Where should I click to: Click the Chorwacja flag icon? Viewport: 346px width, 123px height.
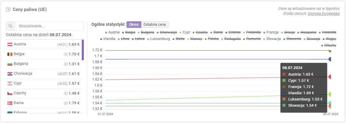tap(10, 74)
